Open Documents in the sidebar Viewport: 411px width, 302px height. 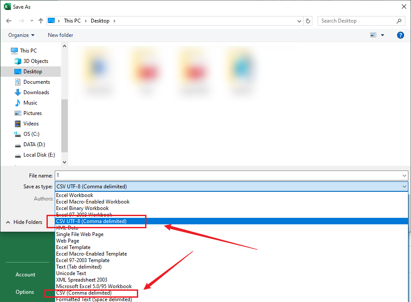pos(36,82)
